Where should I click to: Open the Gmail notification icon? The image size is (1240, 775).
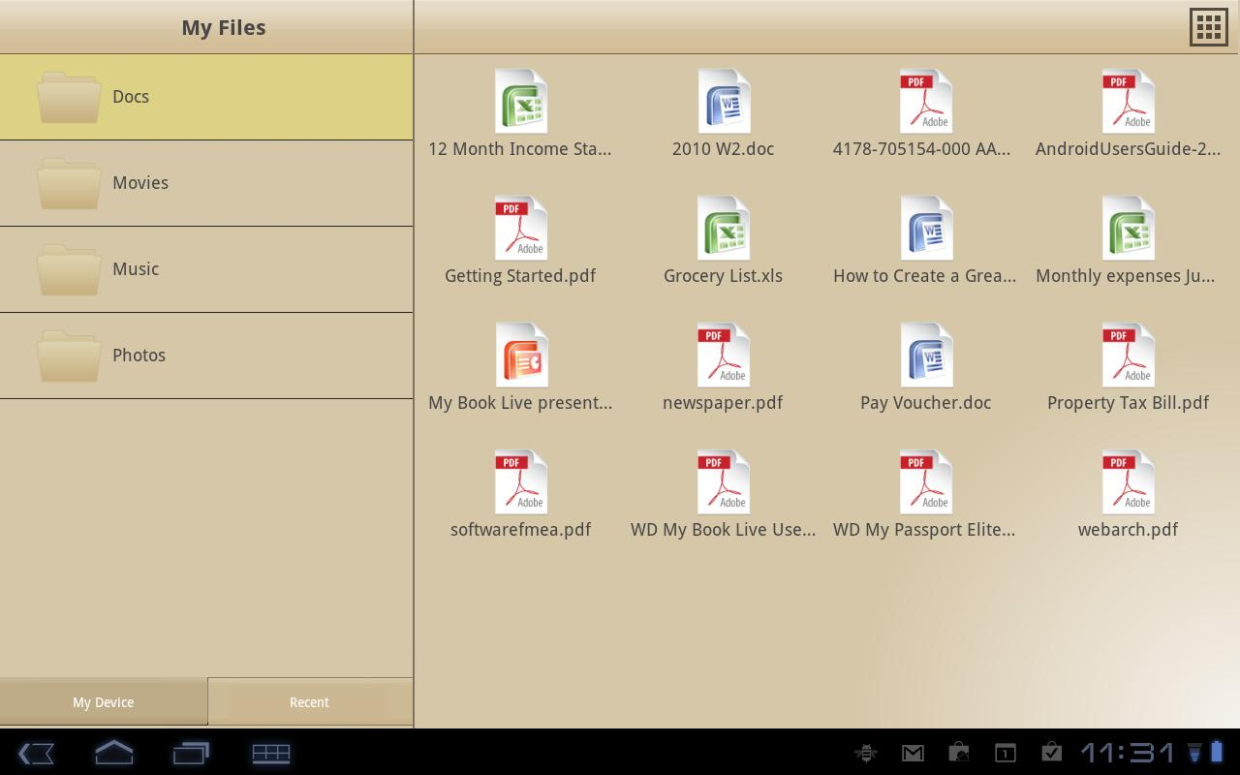[x=912, y=753]
